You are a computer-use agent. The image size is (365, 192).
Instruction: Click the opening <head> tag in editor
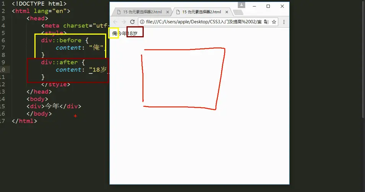[37, 18]
